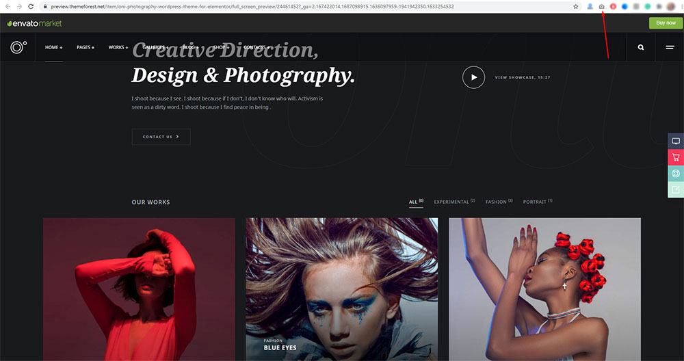Play the showcase video
Viewport: 684px width, 361px height.
[x=473, y=77]
